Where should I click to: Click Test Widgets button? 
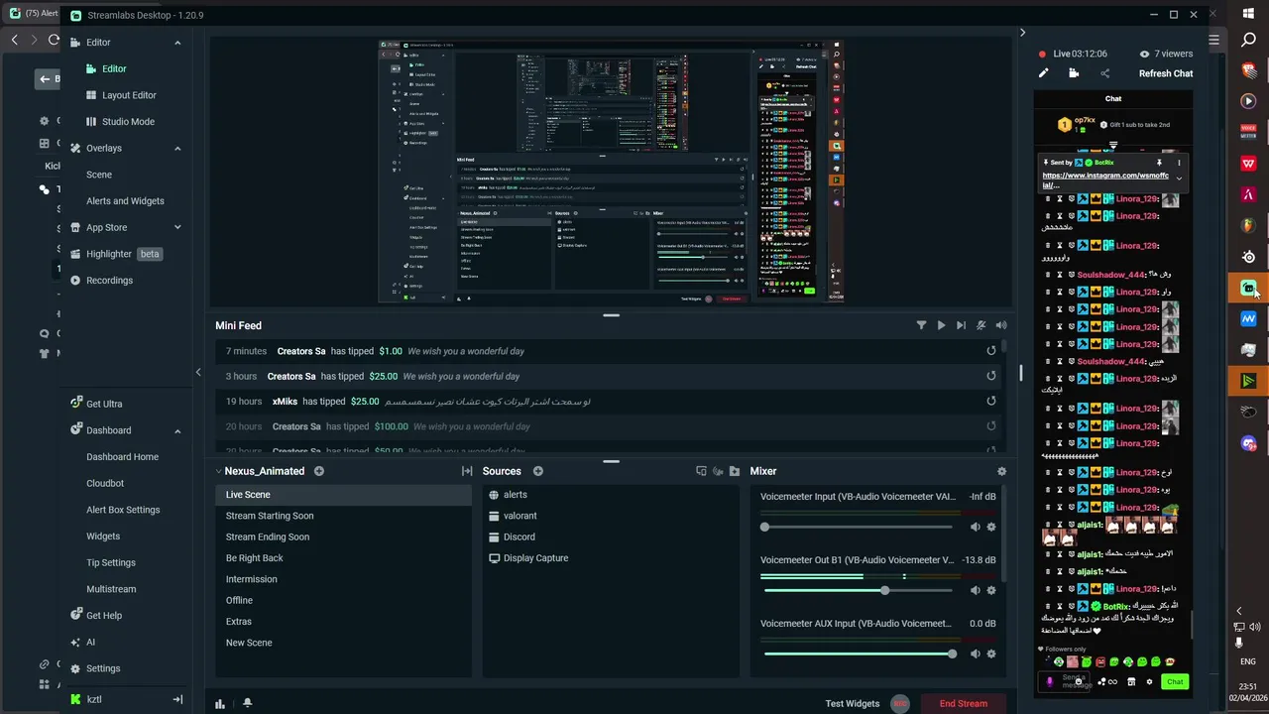tap(853, 703)
